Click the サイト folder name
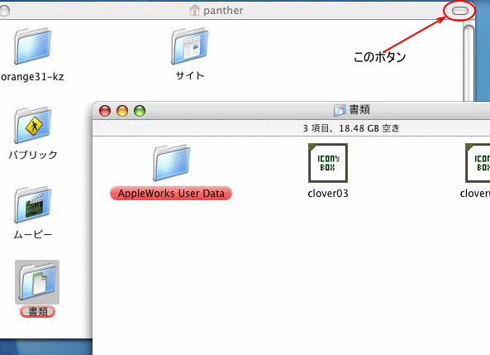Viewport: 490px width, 355px height. 190,75
